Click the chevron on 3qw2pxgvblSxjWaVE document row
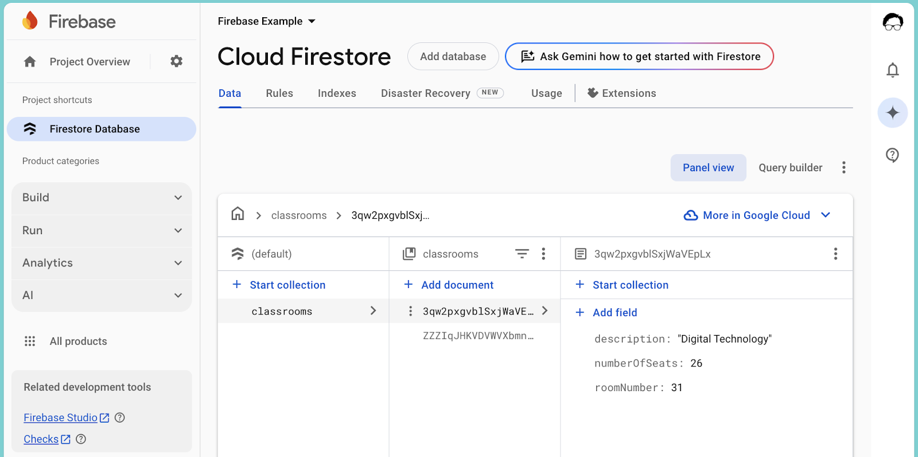Viewport: 918px width, 457px height. coord(544,310)
